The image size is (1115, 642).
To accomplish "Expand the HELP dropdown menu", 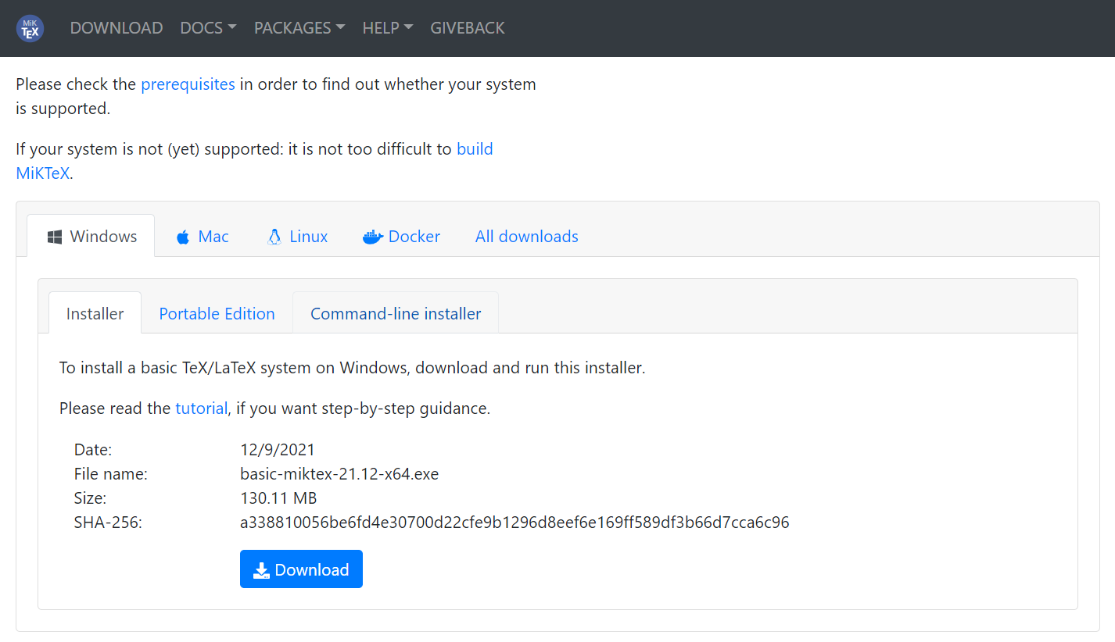I will [x=387, y=28].
